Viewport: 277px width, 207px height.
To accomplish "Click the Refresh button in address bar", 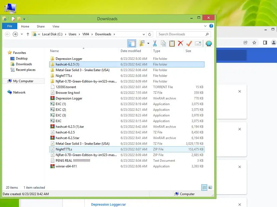I will [x=150, y=34].
